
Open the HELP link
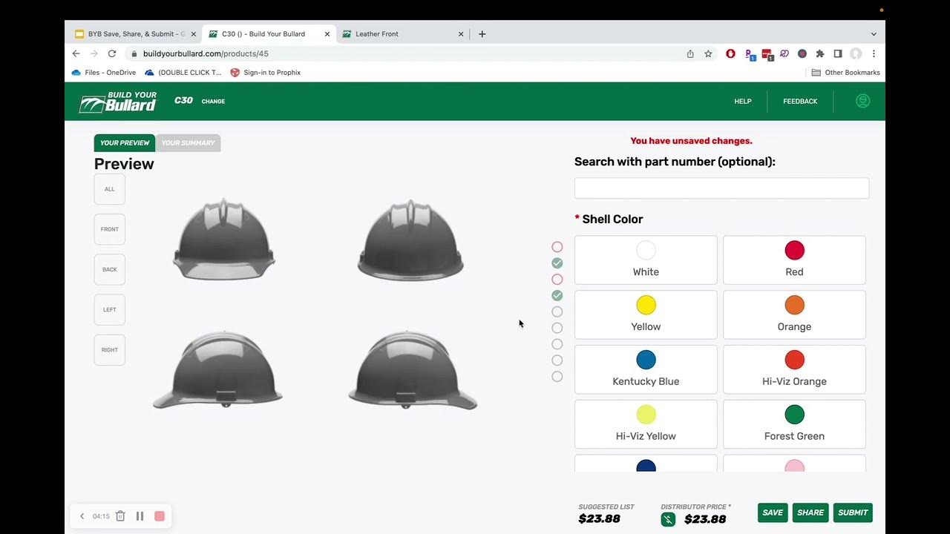click(x=743, y=102)
